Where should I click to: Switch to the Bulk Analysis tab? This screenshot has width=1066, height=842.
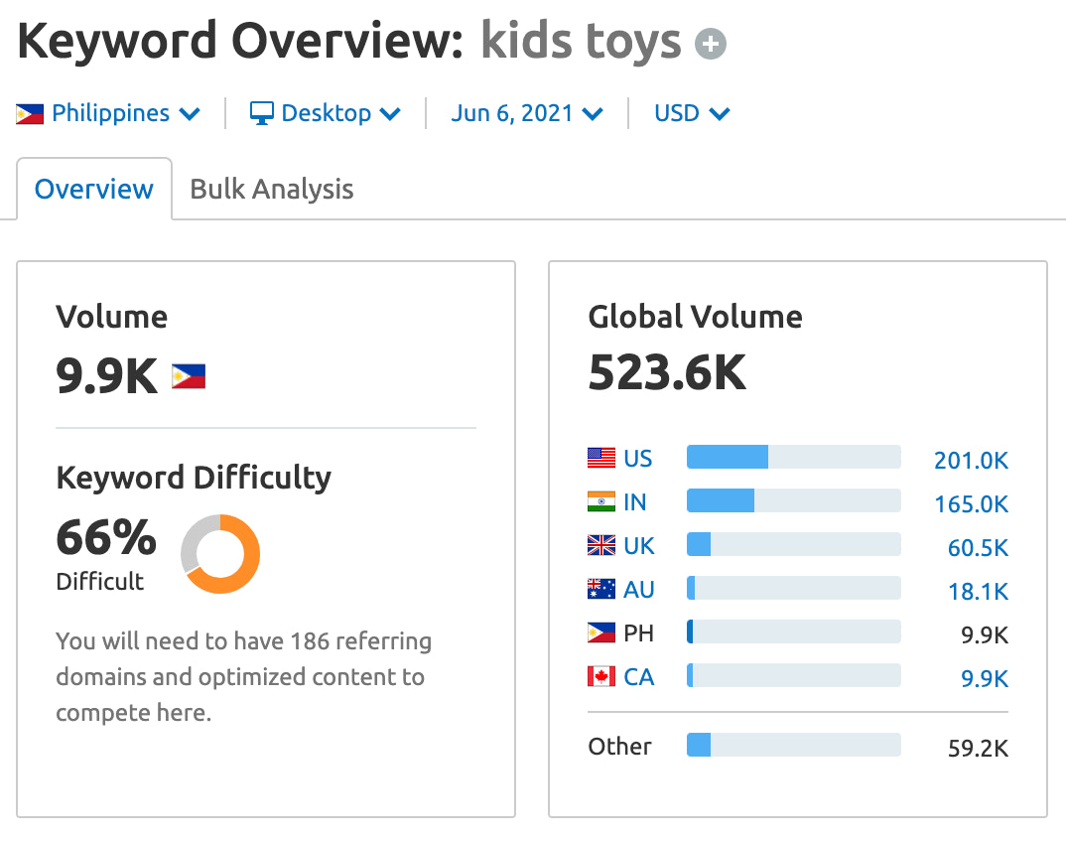tap(272, 189)
